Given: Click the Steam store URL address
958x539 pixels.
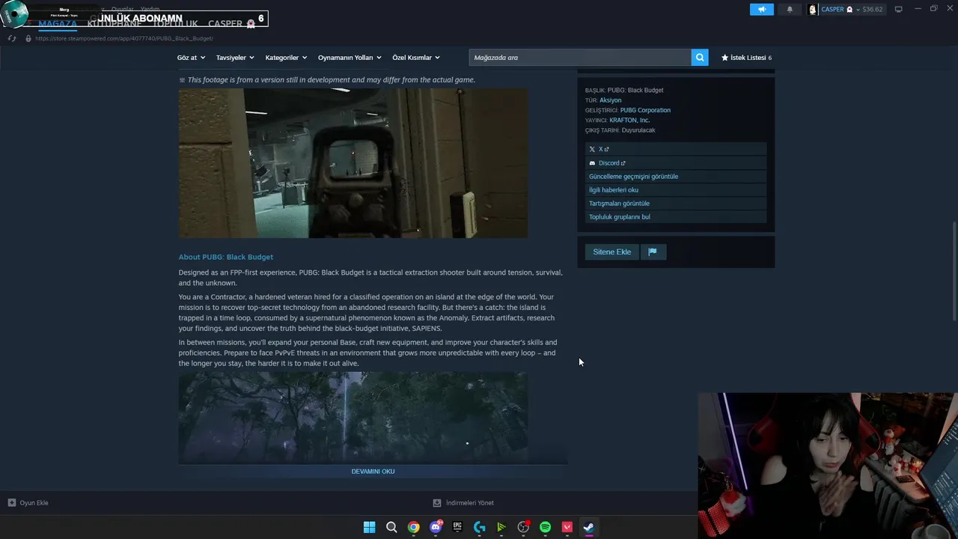Looking at the screenshot, I should pyautogui.click(x=123, y=38).
